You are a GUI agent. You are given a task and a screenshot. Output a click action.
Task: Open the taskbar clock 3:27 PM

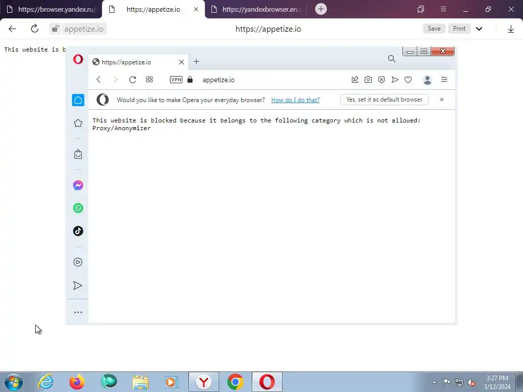pyautogui.click(x=497, y=382)
